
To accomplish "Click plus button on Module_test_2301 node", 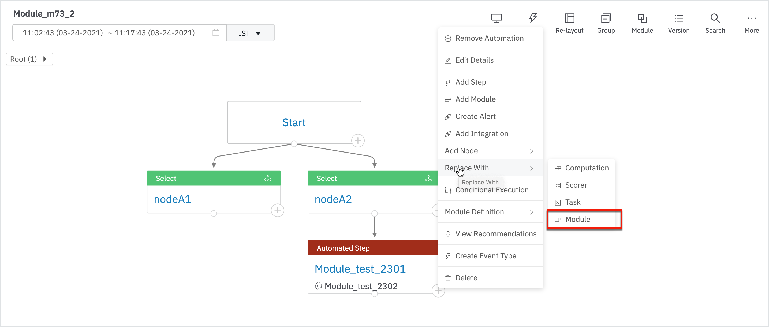I will tap(438, 291).
